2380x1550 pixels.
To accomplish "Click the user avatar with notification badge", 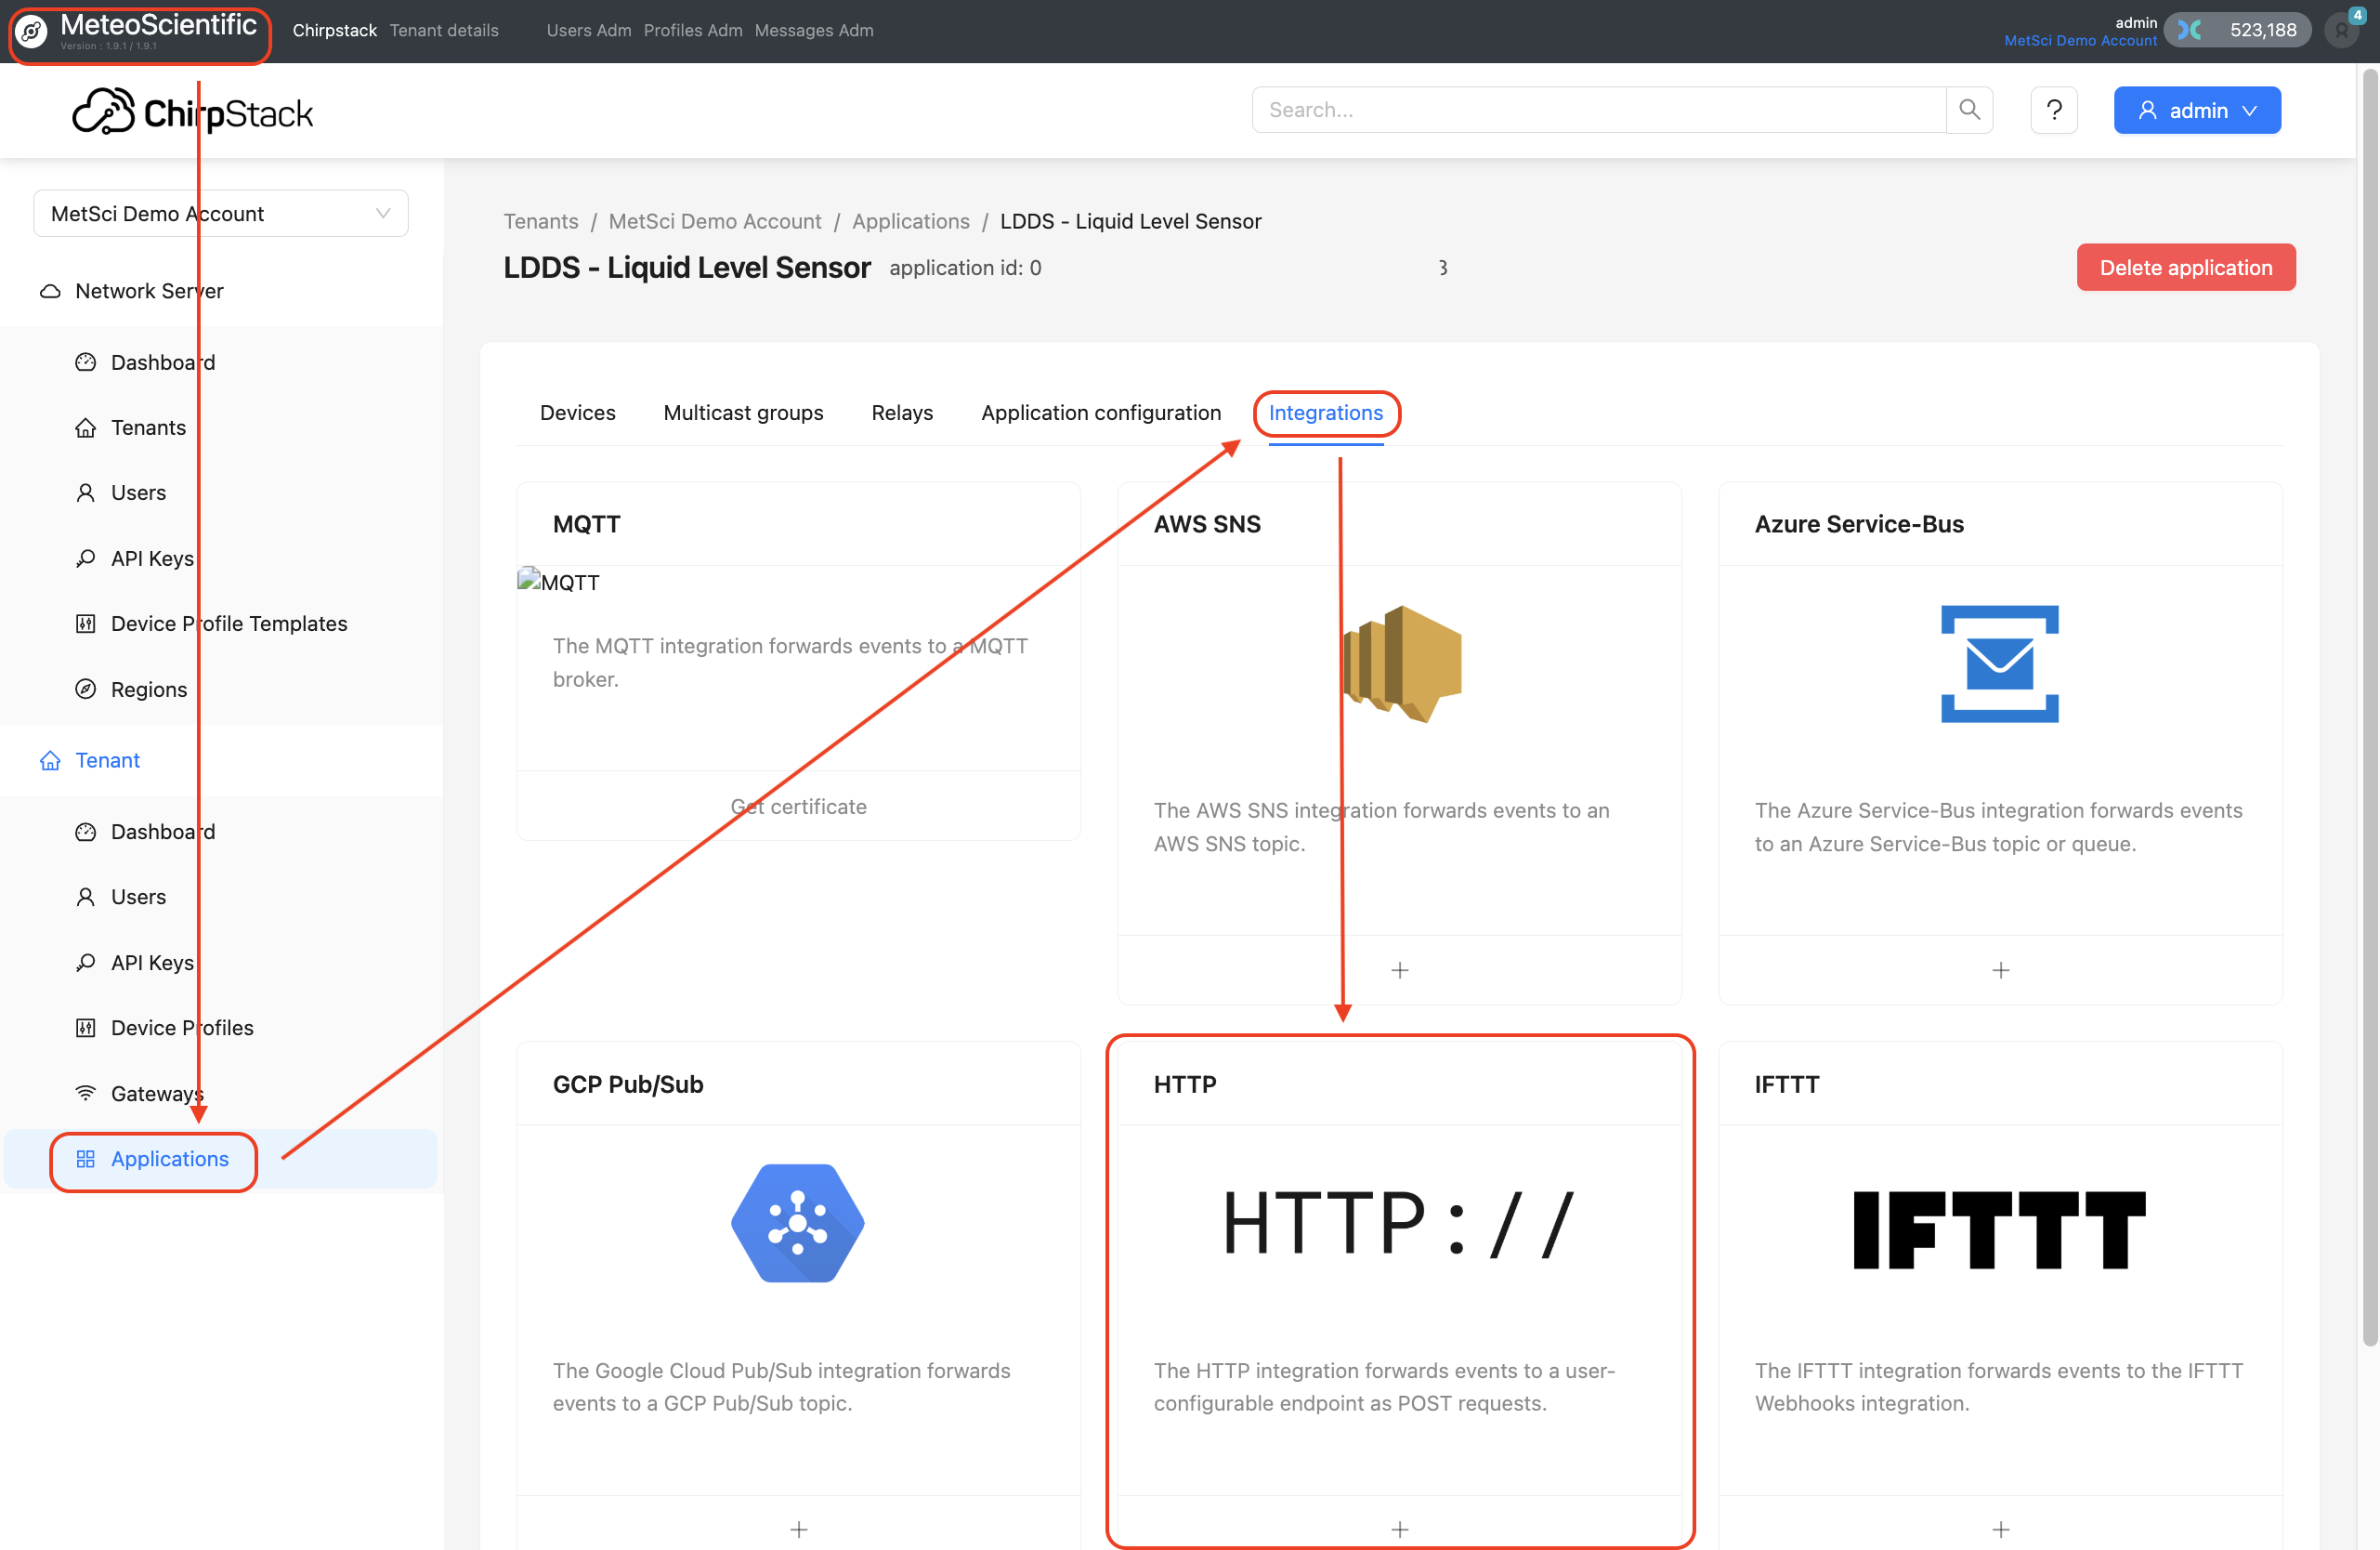I will (2341, 30).
